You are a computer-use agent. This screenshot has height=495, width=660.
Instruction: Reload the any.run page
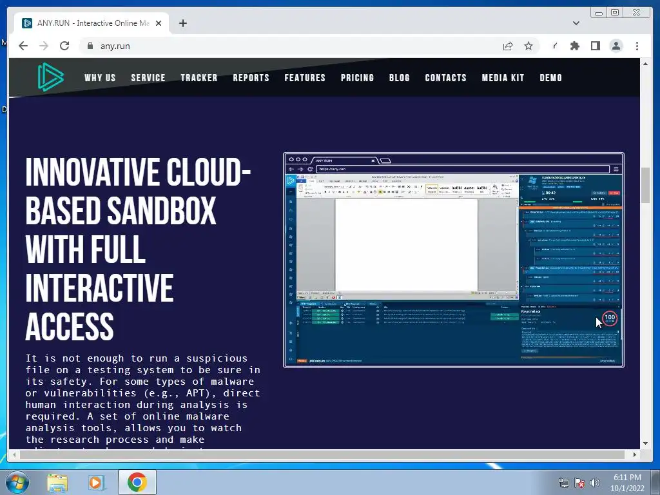(x=64, y=46)
